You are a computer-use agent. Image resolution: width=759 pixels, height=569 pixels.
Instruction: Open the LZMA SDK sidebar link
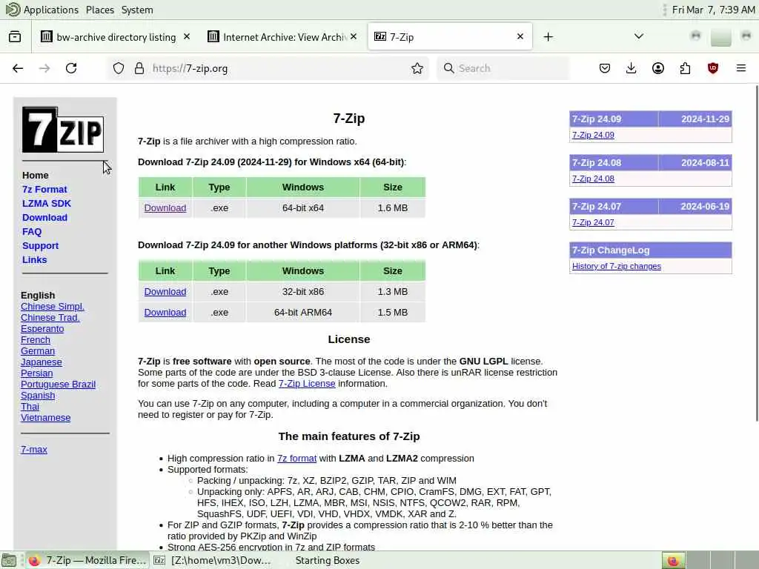tap(47, 203)
